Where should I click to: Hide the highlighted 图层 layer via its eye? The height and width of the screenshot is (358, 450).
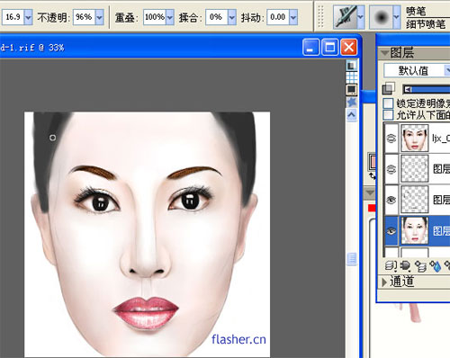[391, 231]
